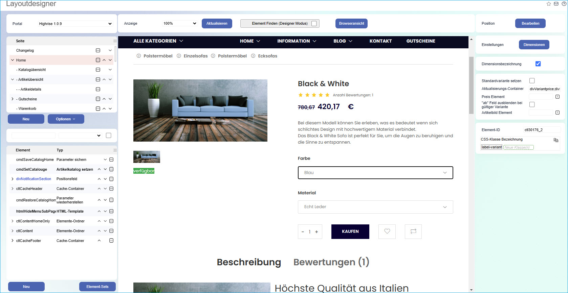Screen dimensions: 568x293
Task: Expand the ctlContentHomeOnly element folder
Action: click(13, 221)
